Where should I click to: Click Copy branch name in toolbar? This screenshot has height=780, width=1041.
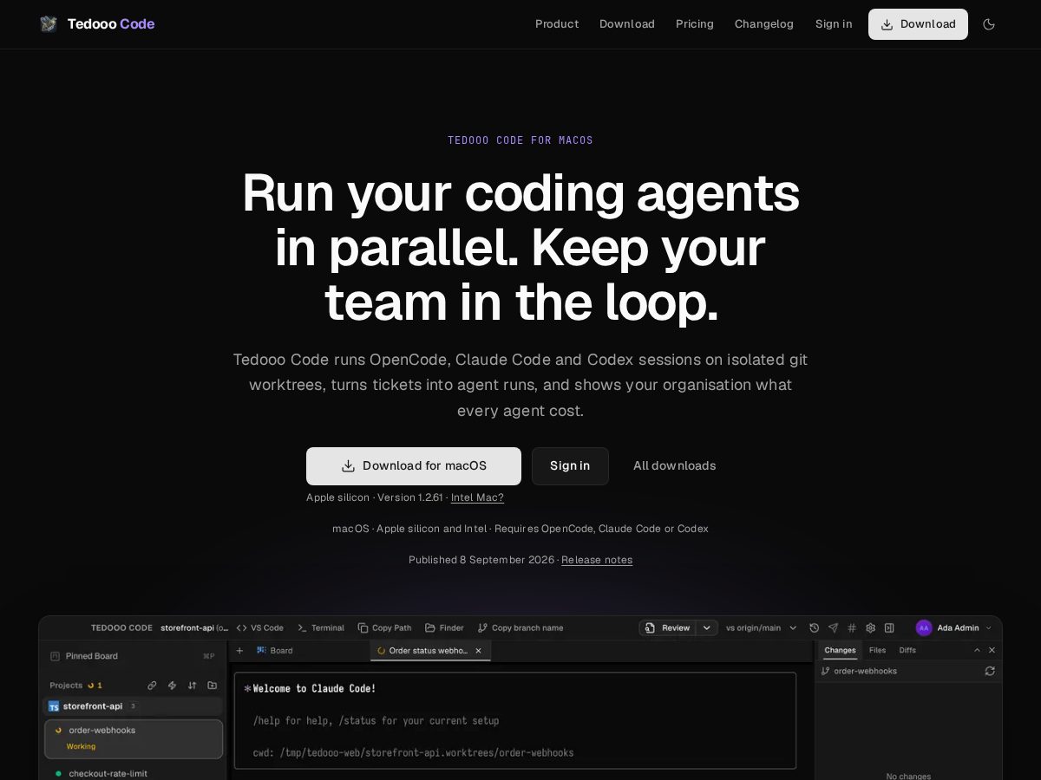[520, 627]
